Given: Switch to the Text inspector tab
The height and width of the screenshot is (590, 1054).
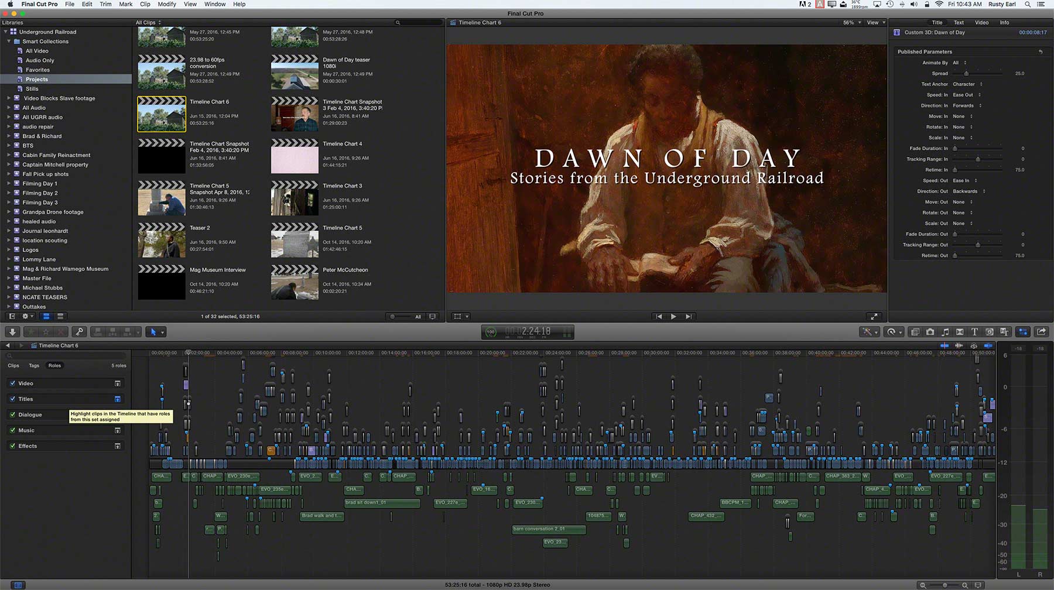Looking at the screenshot, I should point(959,23).
